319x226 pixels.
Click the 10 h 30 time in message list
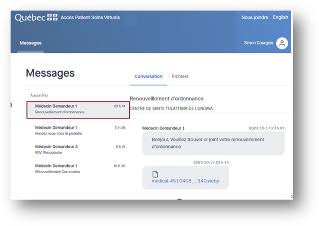pyautogui.click(x=120, y=166)
